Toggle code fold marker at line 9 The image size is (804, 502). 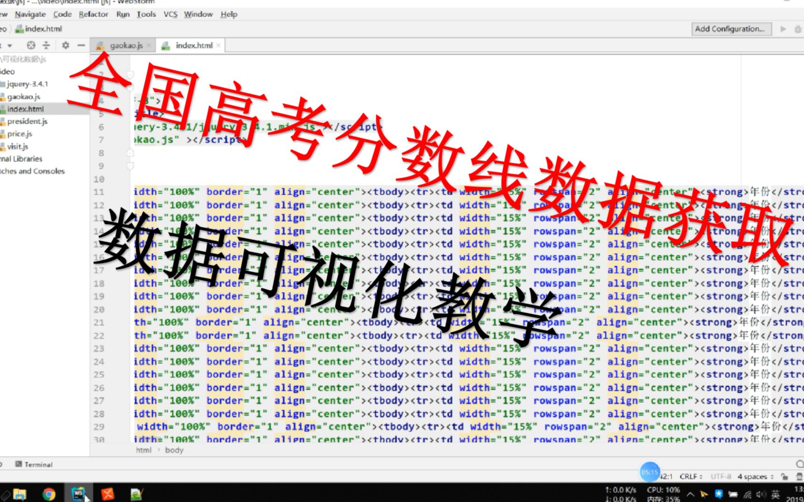coord(130,166)
